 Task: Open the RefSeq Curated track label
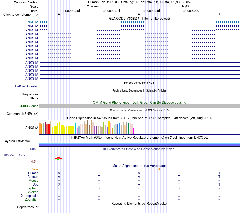[27, 86]
